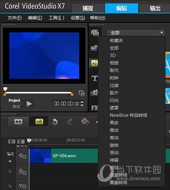Click the preview timecode field

(66, 104)
